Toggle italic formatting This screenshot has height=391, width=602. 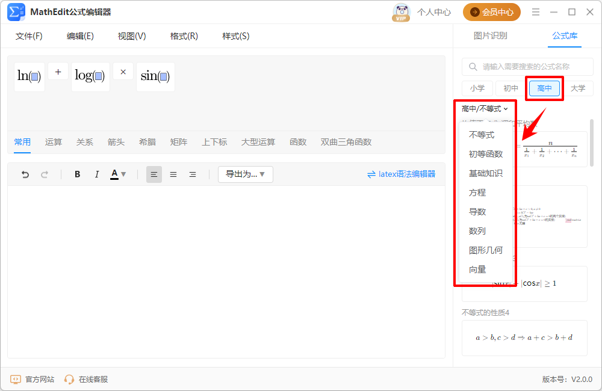[96, 174]
